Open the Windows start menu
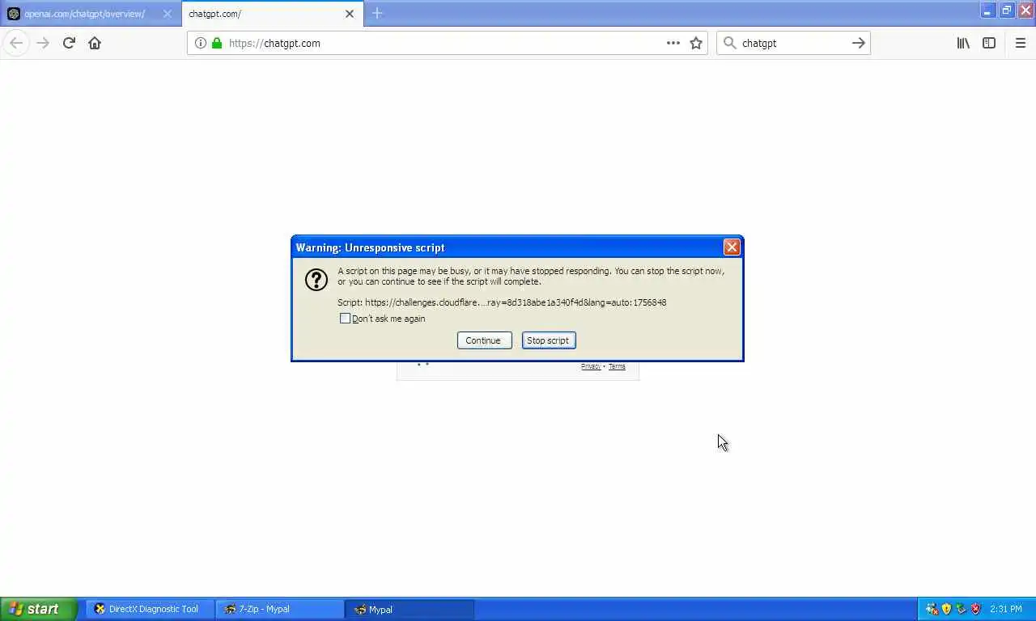Image resolution: width=1036 pixels, height=621 pixels. tap(39, 609)
